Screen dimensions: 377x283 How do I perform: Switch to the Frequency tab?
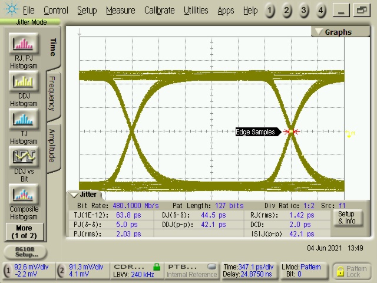(x=52, y=93)
